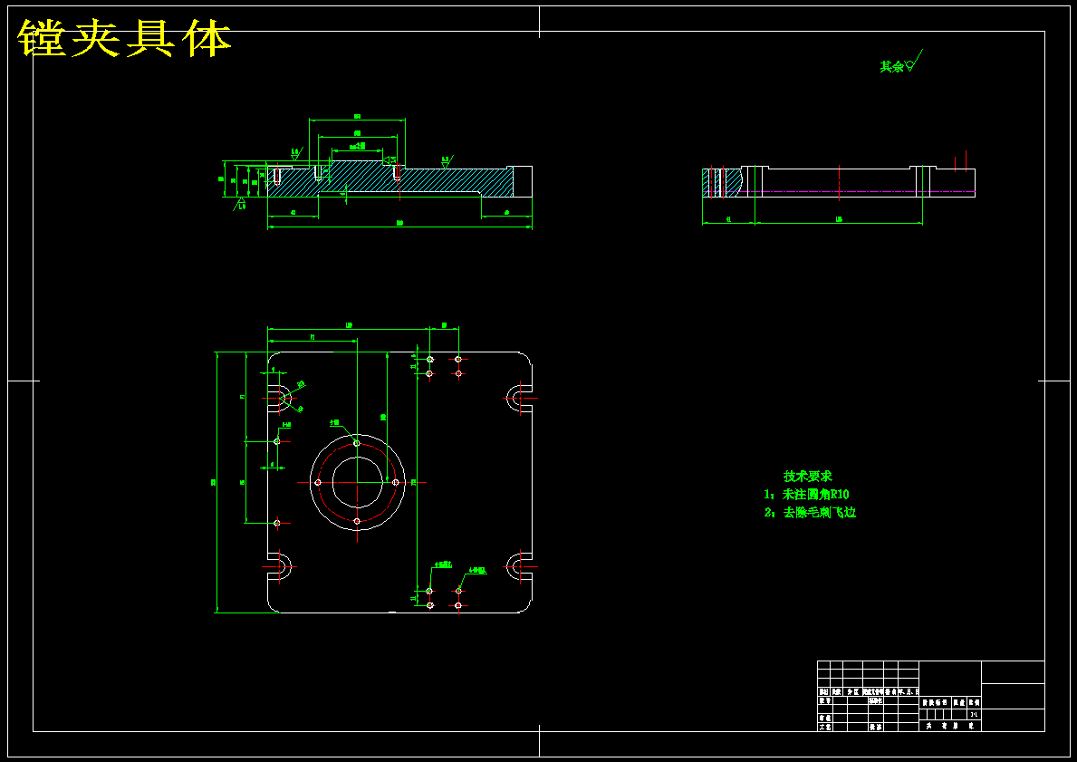
Task: Select the inner bore circle in plan view
Action: 357,482
